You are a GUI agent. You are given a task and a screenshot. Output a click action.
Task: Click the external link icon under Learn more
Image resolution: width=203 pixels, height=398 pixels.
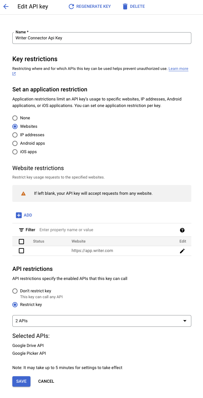point(14,74)
